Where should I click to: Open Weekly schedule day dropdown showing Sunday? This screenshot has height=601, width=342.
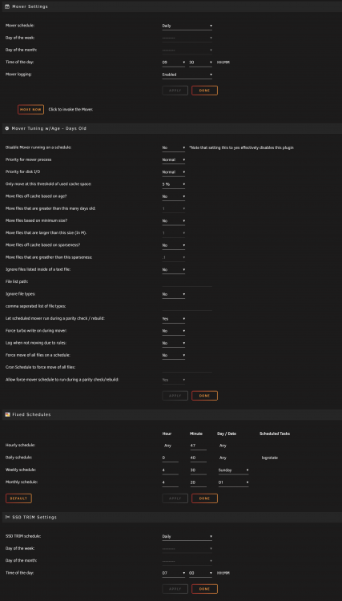point(233,470)
